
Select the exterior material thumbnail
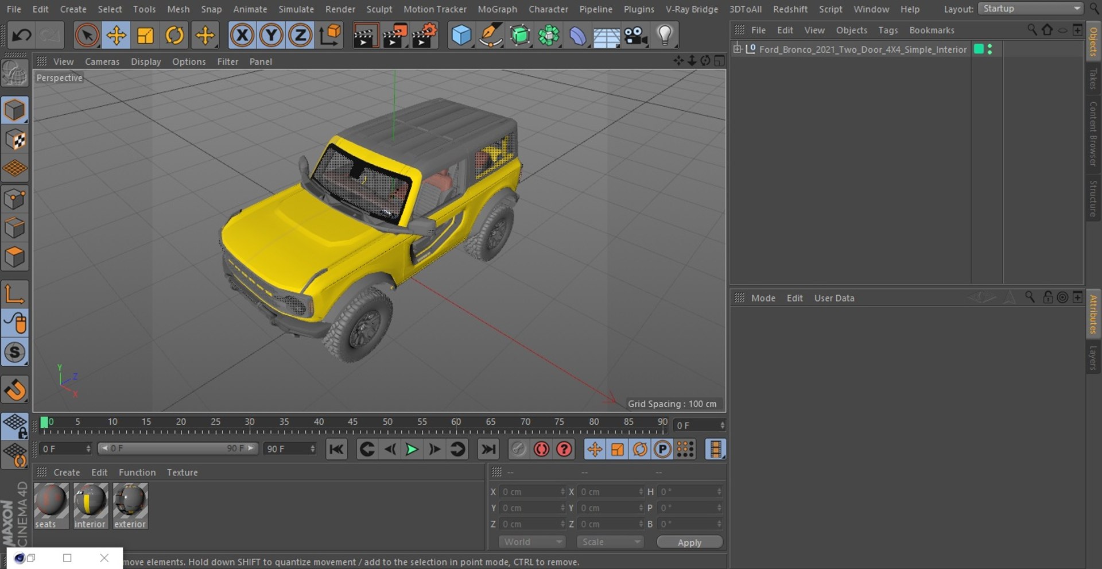(130, 505)
